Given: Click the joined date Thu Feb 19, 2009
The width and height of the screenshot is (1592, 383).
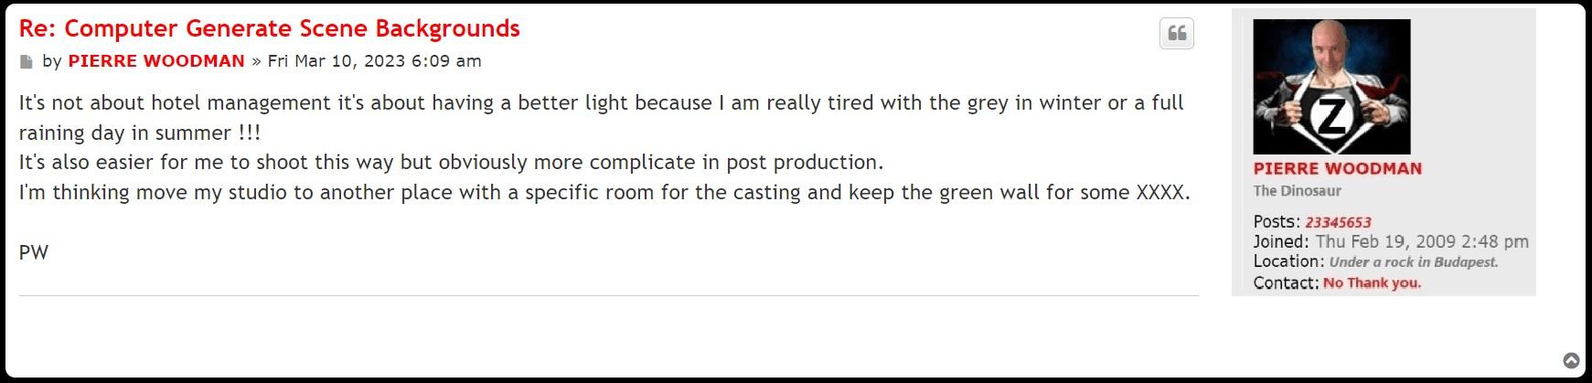Looking at the screenshot, I should click(1422, 242).
